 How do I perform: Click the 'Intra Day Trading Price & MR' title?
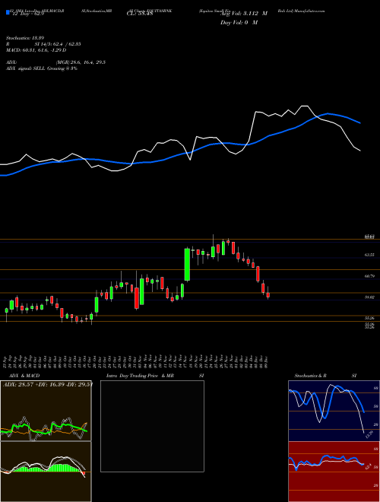(x=140, y=376)
